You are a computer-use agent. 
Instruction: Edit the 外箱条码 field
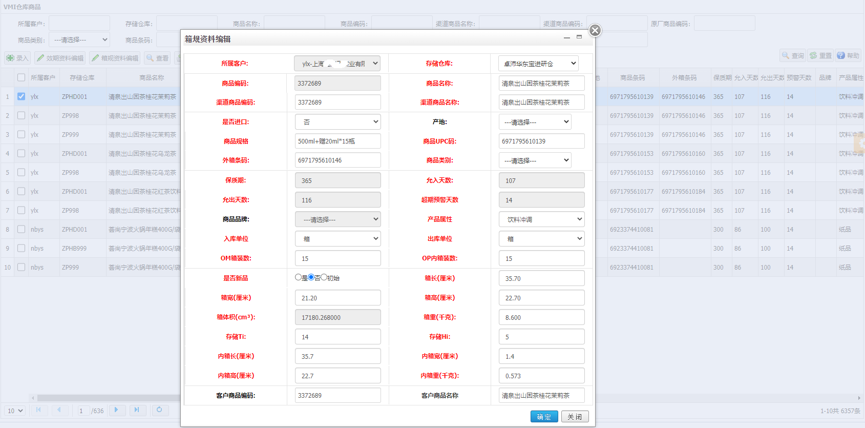click(337, 160)
